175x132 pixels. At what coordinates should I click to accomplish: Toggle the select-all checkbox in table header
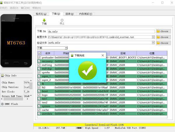click(39, 54)
